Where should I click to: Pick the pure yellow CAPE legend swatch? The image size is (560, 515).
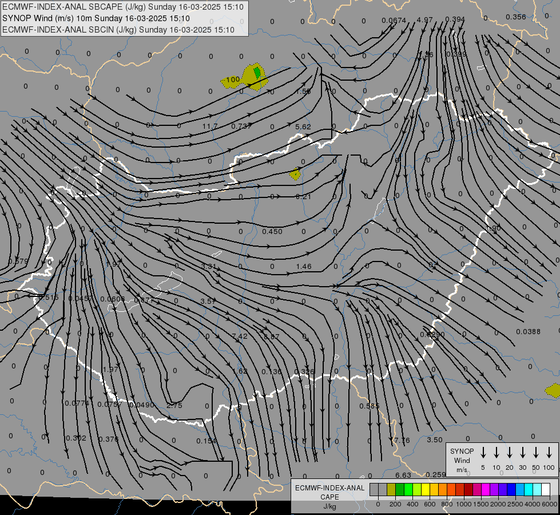[426, 489]
